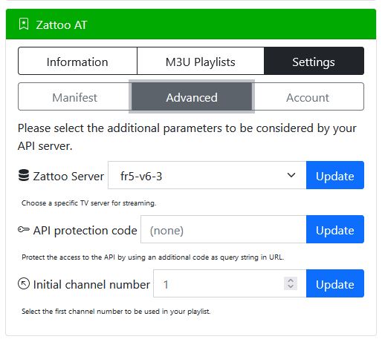Click the chevron arrow of the server selector
Viewport: 385px width, 342px height.
pyautogui.click(x=291, y=175)
